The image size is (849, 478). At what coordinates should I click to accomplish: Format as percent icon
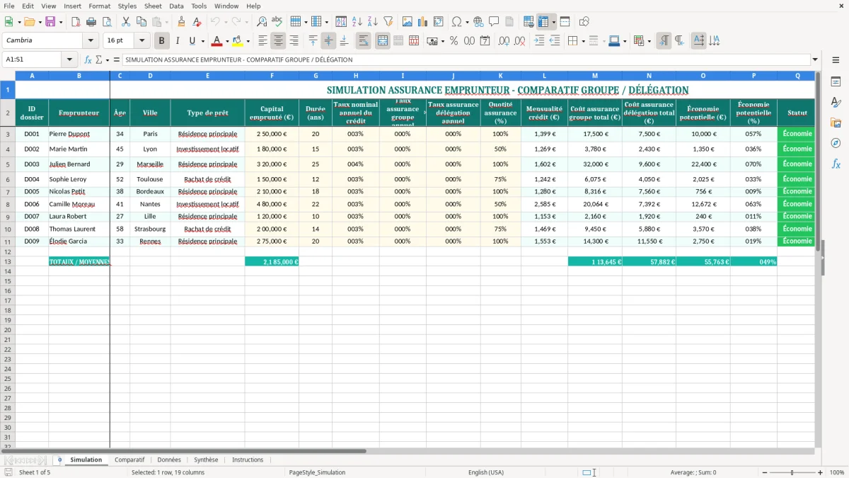pos(454,41)
